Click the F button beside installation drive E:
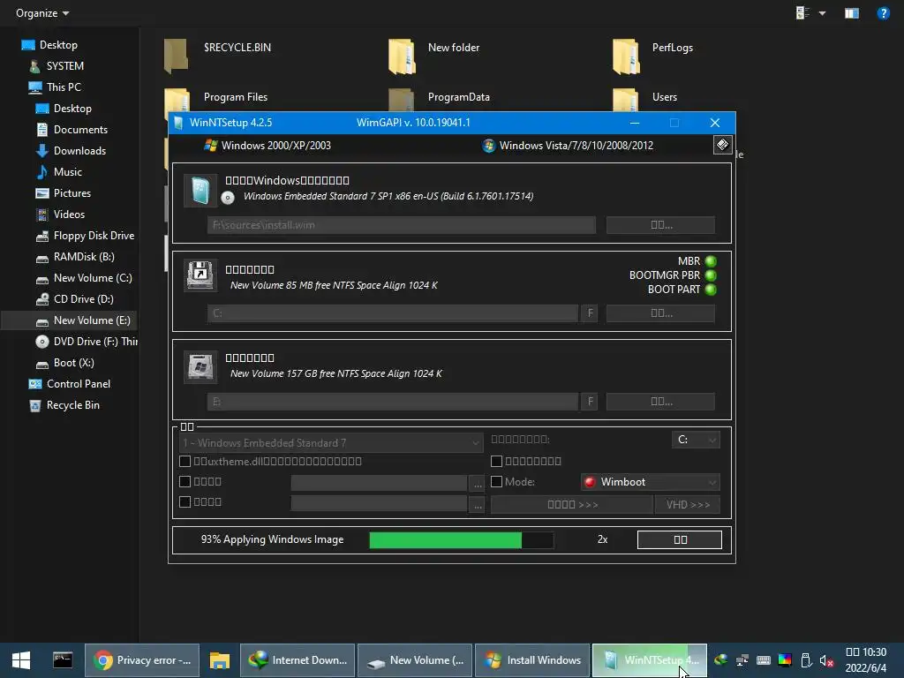This screenshot has height=678, width=904. pyautogui.click(x=589, y=402)
